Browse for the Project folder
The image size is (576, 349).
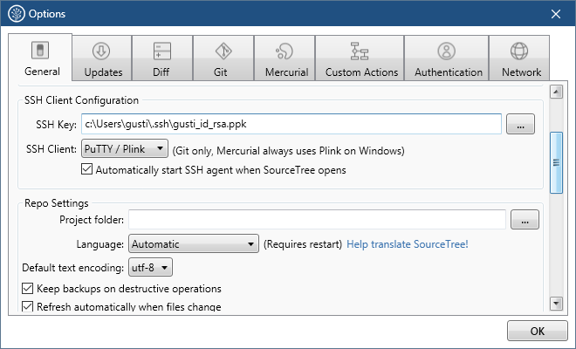click(525, 221)
